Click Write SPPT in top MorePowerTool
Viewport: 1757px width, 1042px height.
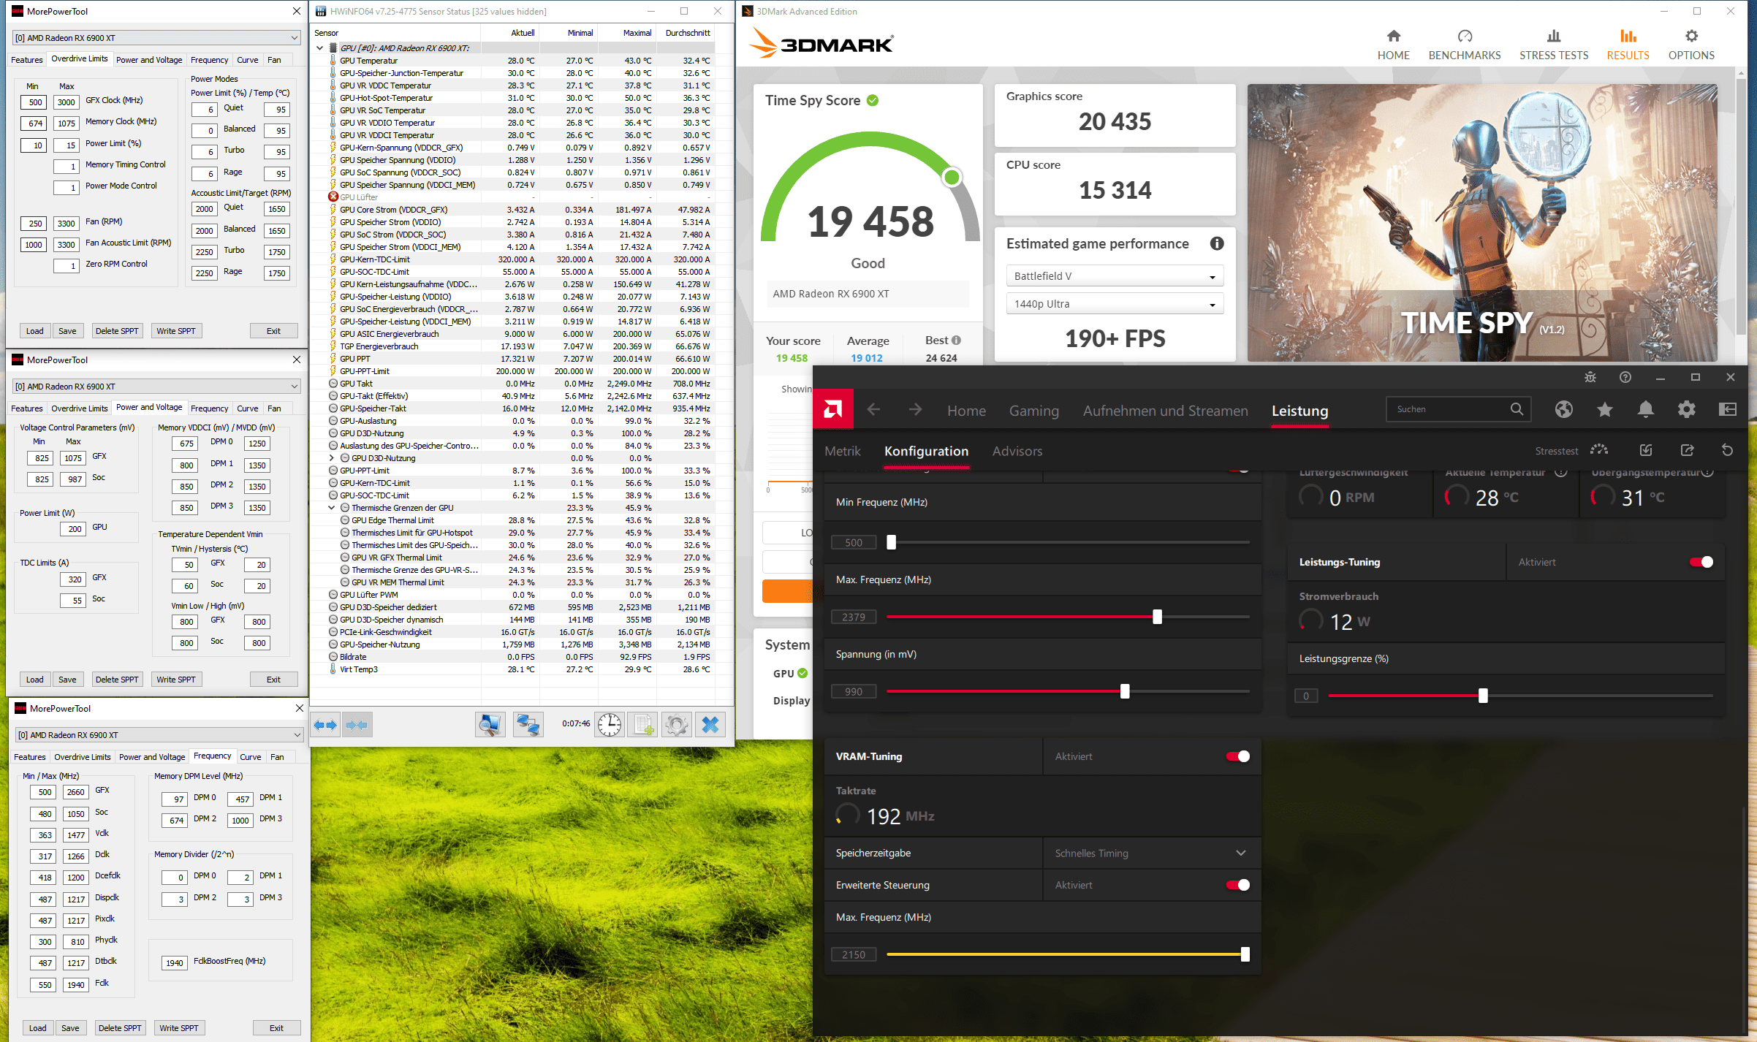pos(175,331)
